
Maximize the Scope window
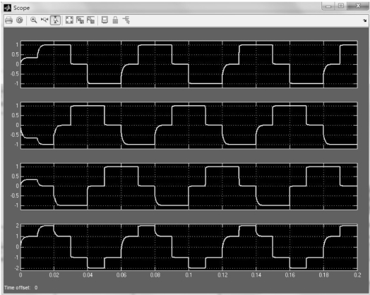341,6
